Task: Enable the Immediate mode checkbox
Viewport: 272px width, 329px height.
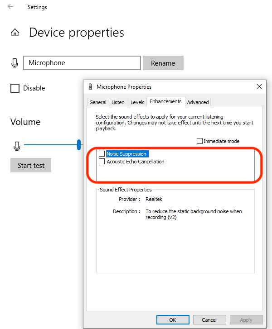Action: (199, 141)
